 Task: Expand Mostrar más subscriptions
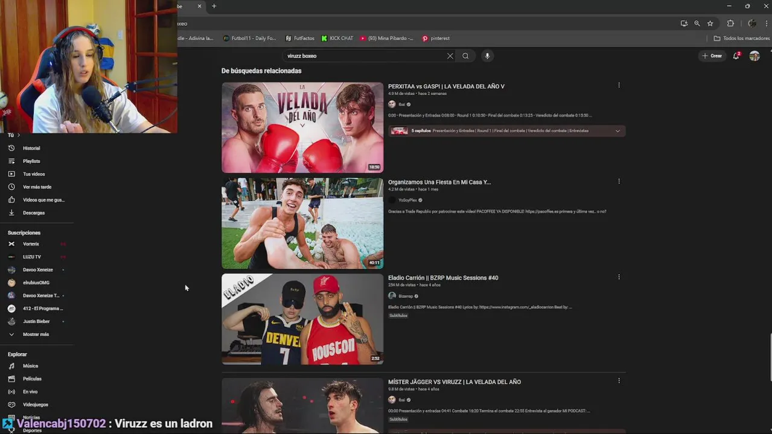click(x=36, y=334)
